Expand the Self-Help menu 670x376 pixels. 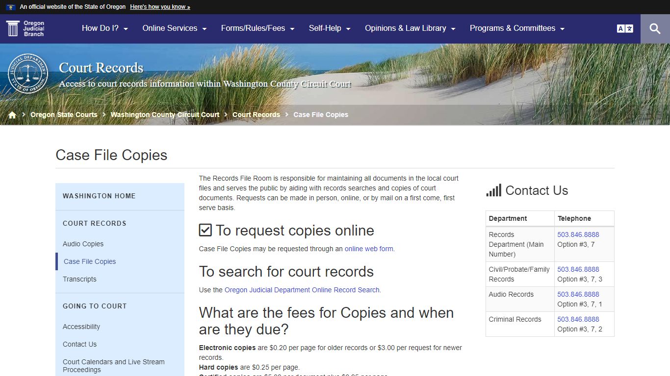pyautogui.click(x=330, y=28)
